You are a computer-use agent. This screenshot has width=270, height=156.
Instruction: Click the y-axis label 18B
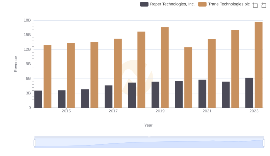tap(27, 20)
